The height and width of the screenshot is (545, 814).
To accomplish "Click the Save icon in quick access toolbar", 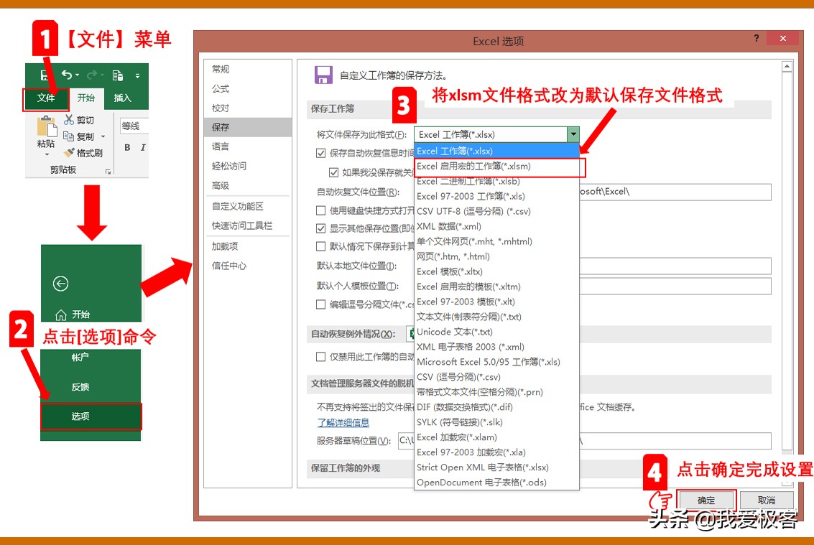I will 44,75.
